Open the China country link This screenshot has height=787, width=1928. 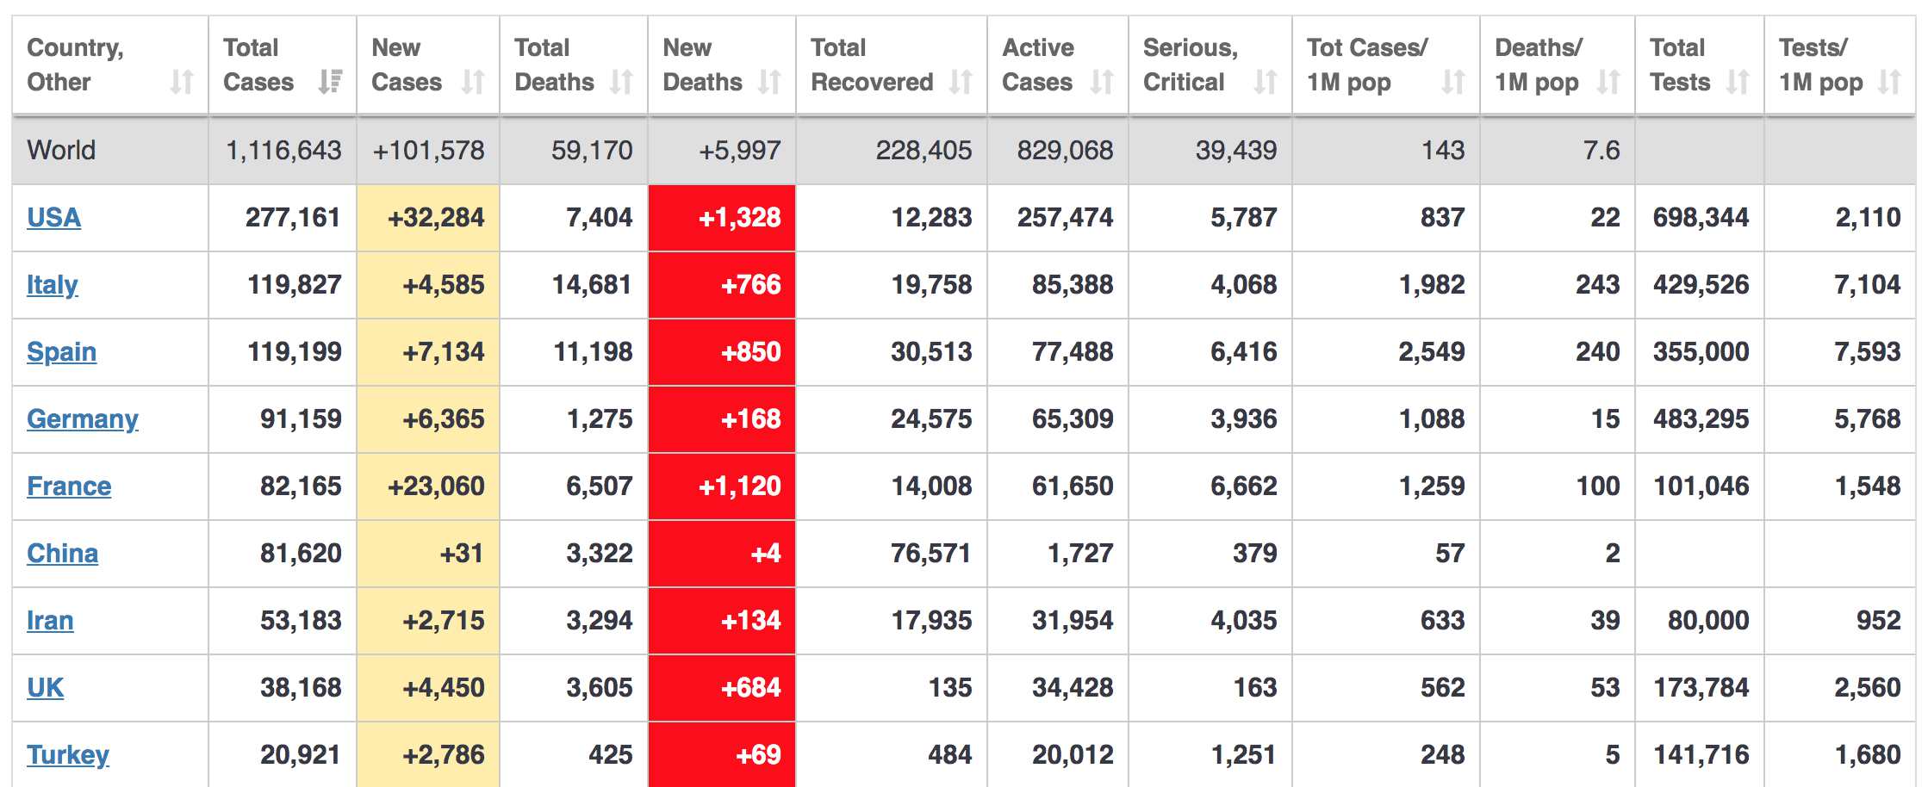[x=62, y=553]
